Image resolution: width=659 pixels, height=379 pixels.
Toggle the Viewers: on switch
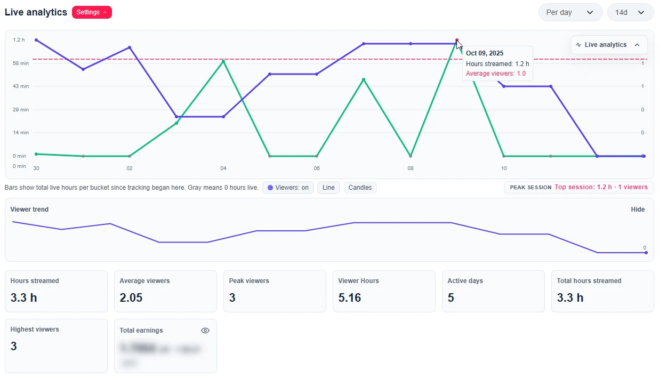tap(288, 188)
